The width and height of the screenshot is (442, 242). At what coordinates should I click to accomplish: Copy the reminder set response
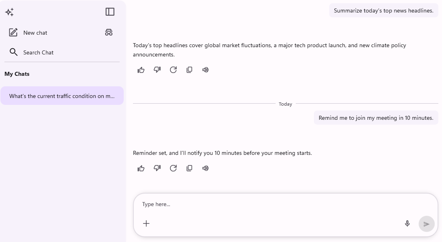click(x=189, y=168)
